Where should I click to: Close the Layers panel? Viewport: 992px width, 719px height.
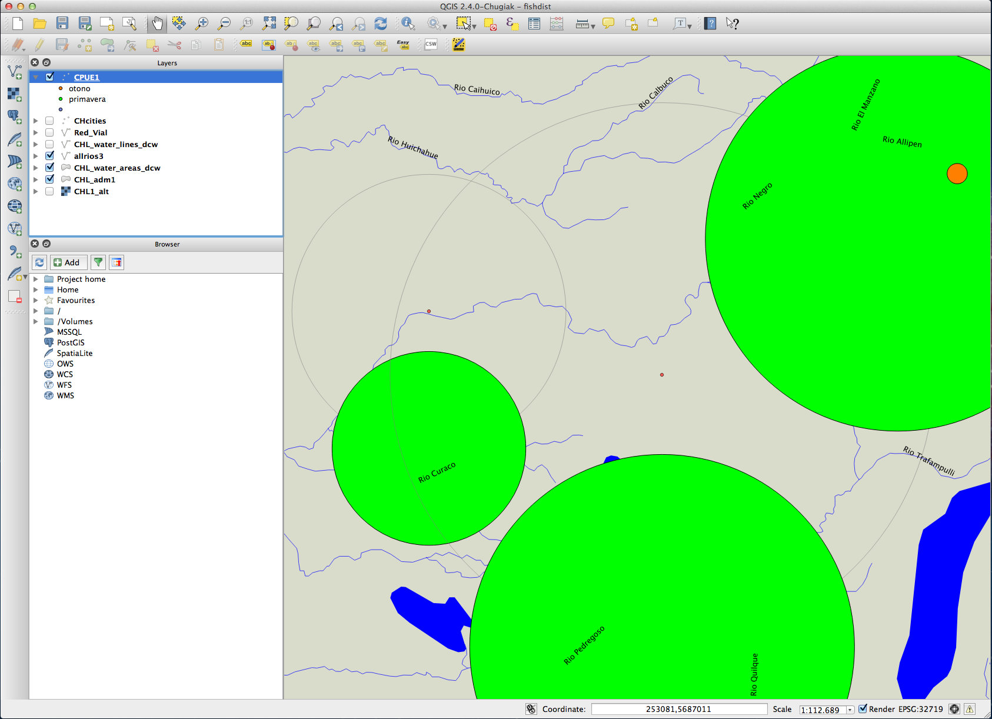[x=35, y=62]
